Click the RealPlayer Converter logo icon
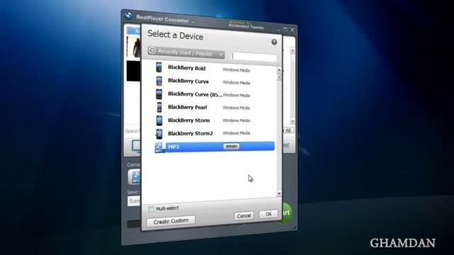The height and width of the screenshot is (255, 454). [x=128, y=16]
